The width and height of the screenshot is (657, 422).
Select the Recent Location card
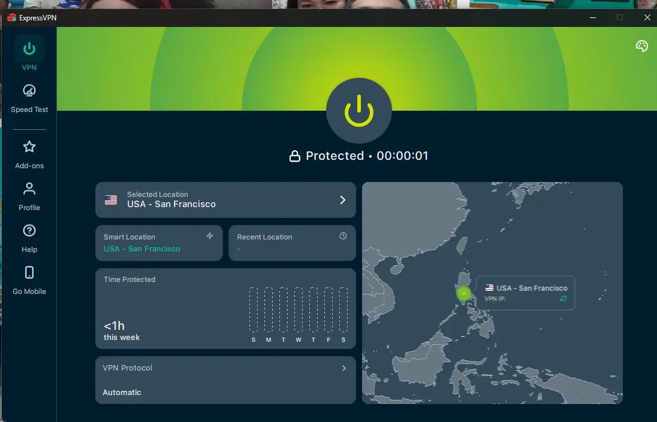(x=292, y=243)
